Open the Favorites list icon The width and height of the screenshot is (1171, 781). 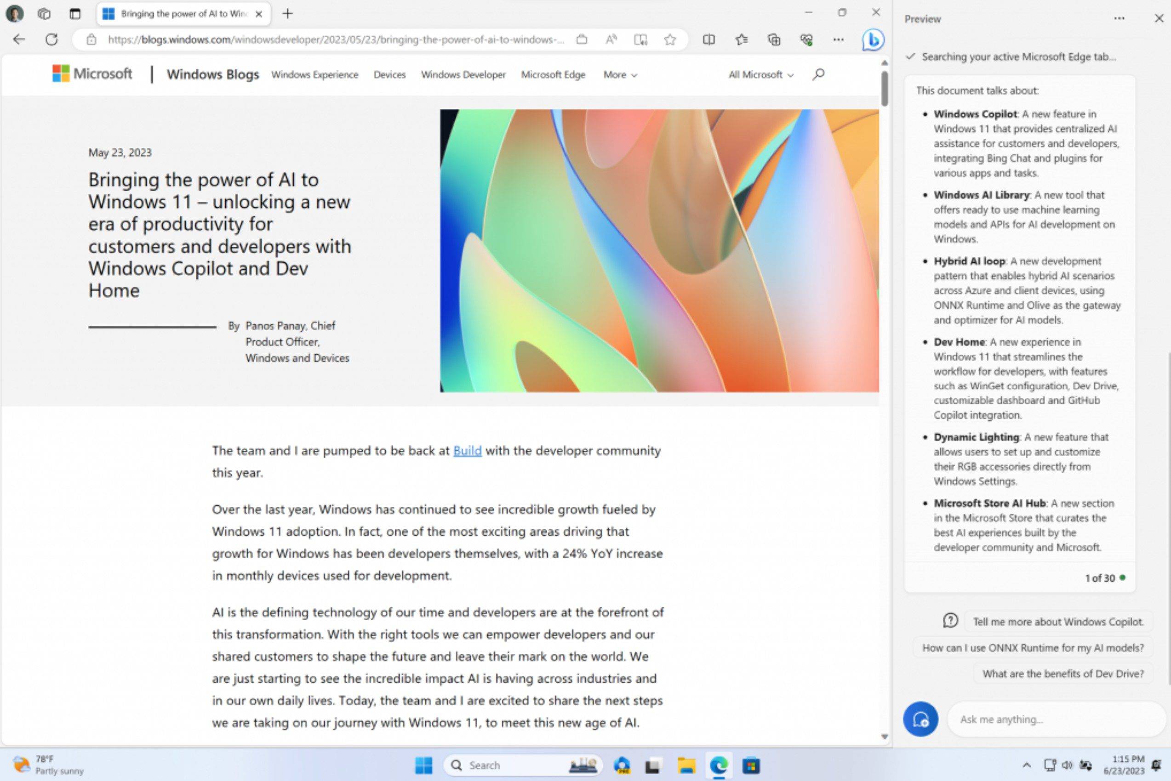coord(741,40)
